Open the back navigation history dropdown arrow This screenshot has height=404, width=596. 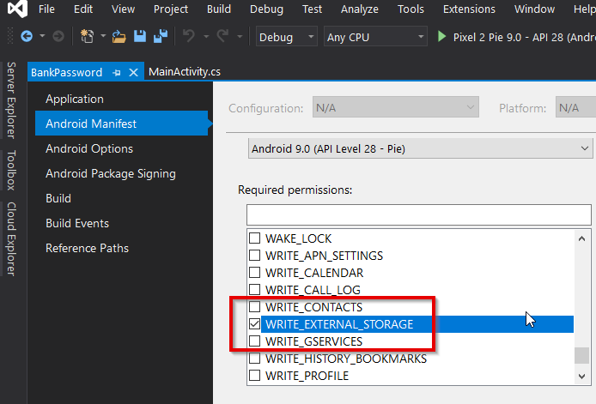pyautogui.click(x=42, y=36)
